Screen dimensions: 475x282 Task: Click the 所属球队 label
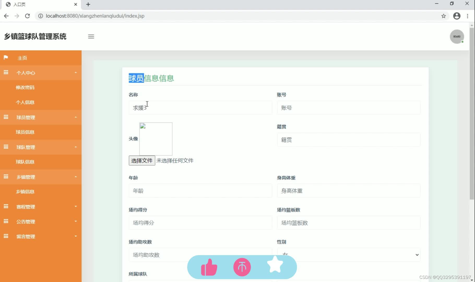(138, 274)
